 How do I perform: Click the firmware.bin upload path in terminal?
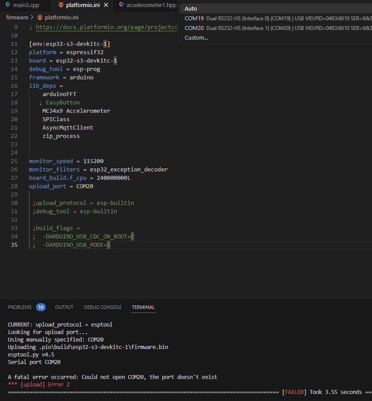(x=104, y=347)
